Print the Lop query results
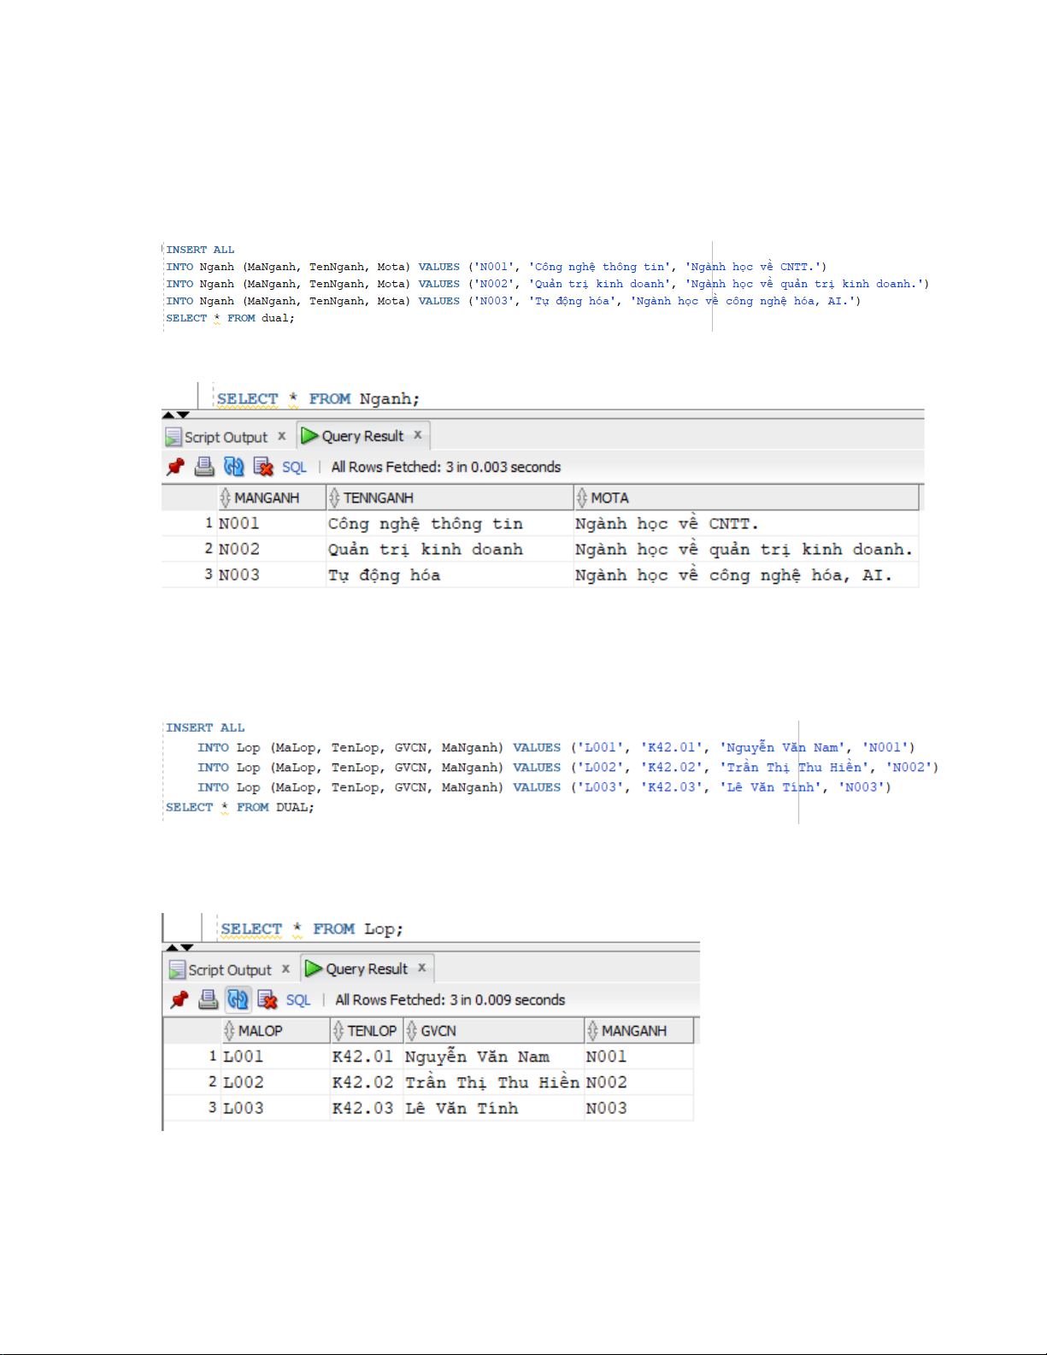1047x1355 pixels. 208,999
